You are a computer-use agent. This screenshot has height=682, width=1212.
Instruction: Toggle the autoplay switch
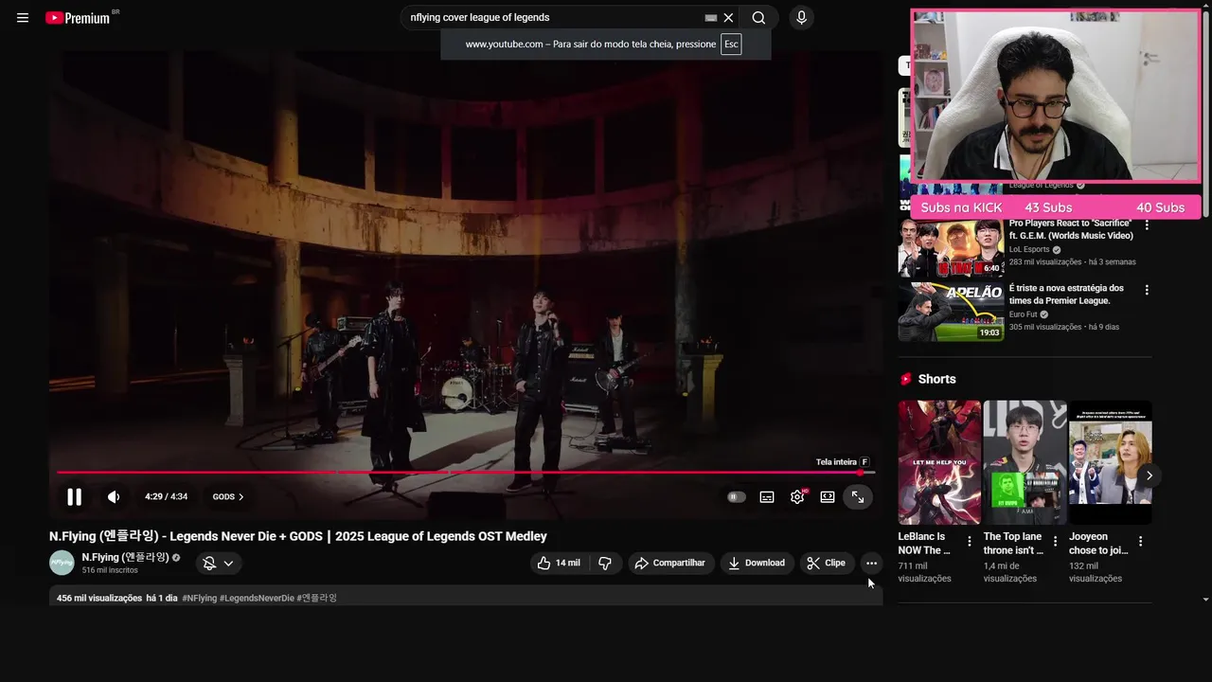pyautogui.click(x=736, y=496)
